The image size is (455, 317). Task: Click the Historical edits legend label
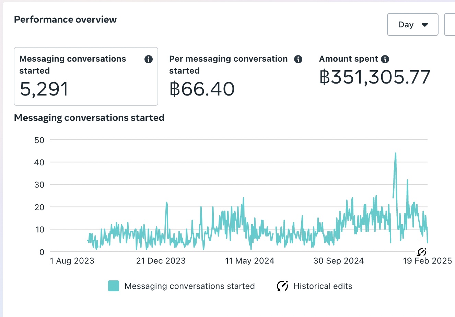(323, 286)
